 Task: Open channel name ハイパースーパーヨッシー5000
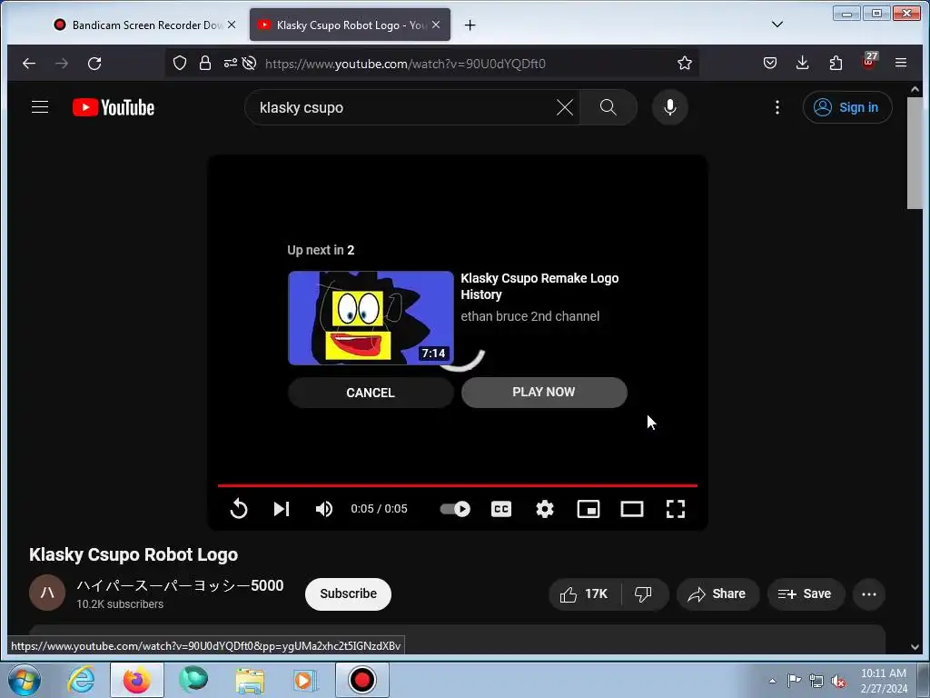coord(180,585)
